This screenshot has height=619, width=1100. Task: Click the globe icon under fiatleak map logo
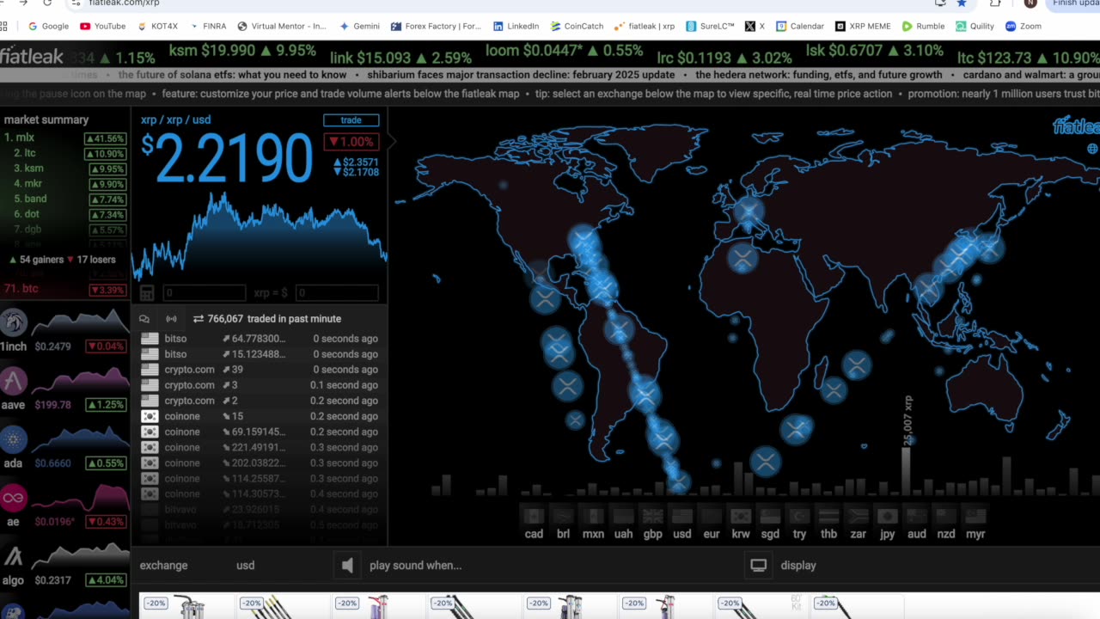(x=1092, y=149)
